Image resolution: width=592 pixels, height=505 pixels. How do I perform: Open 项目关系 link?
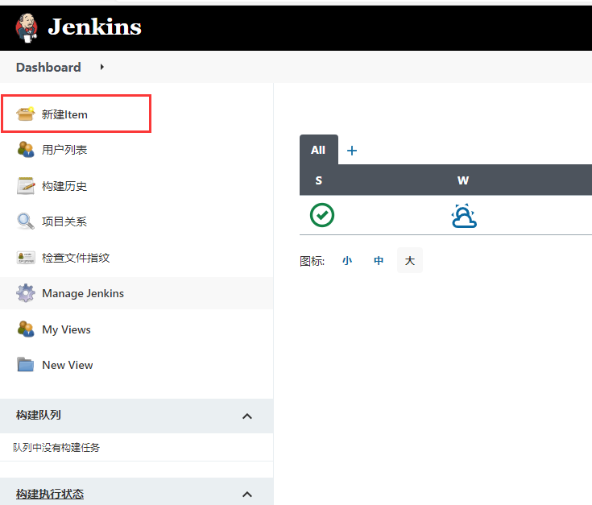coord(64,221)
